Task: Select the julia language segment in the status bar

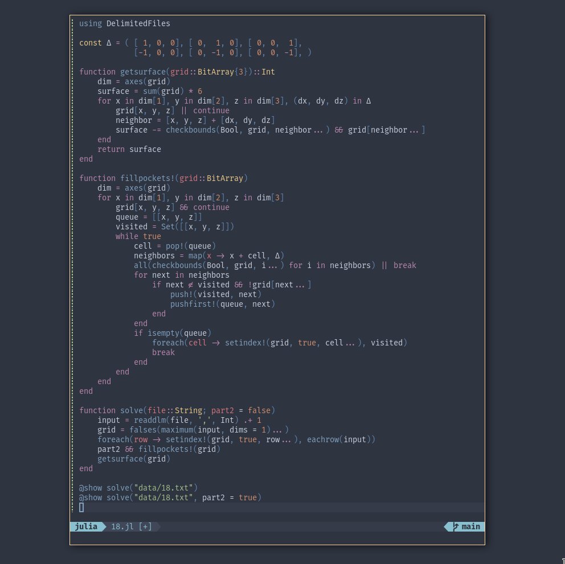Action: pyautogui.click(x=85, y=526)
